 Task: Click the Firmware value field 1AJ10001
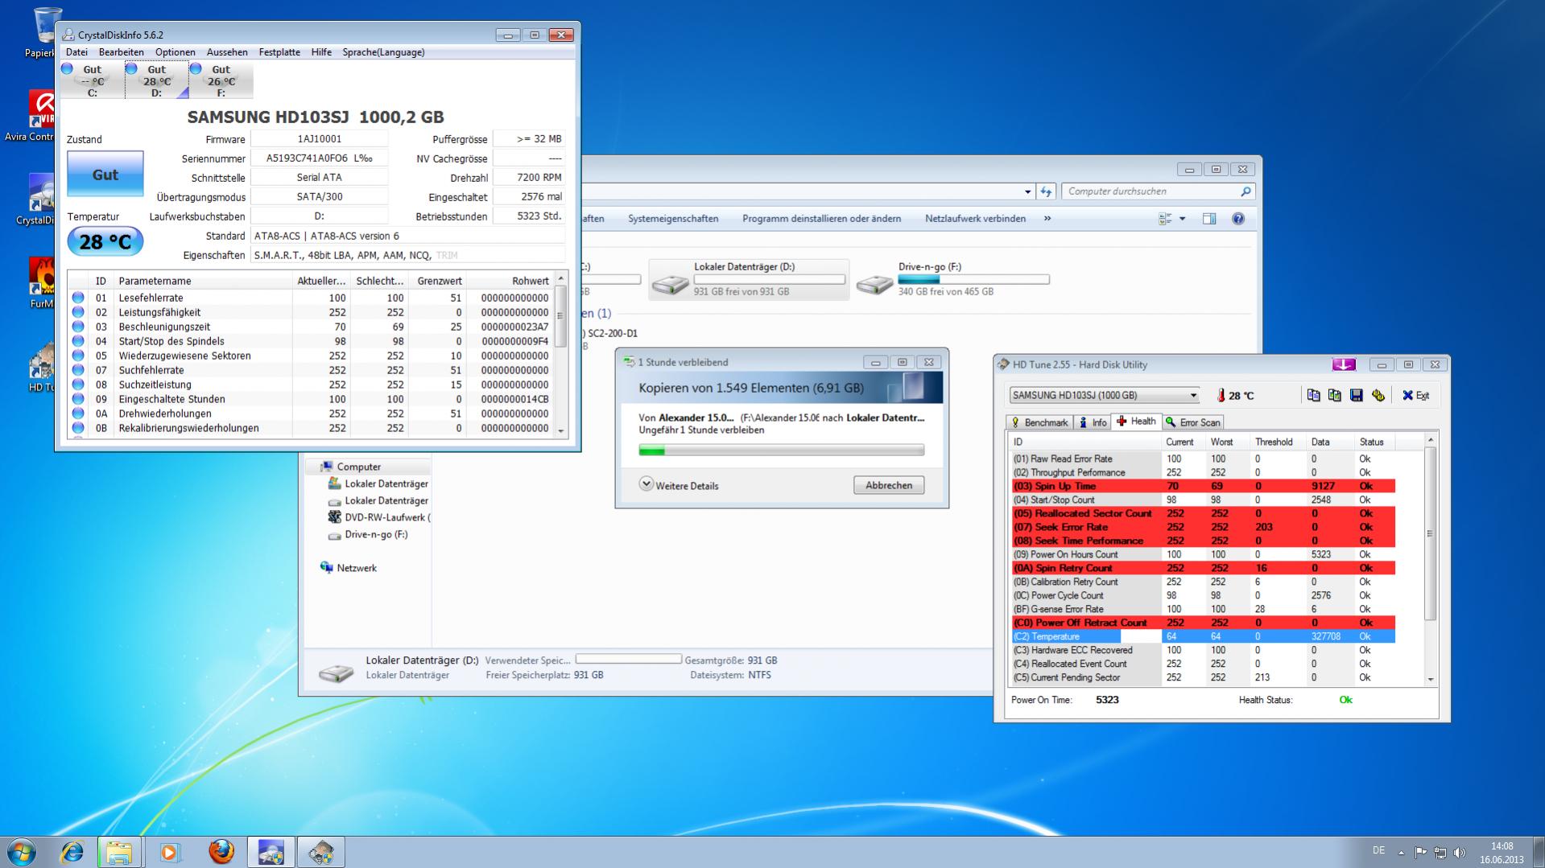(x=319, y=139)
